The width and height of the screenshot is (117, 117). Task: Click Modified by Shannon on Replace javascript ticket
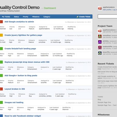68,69
